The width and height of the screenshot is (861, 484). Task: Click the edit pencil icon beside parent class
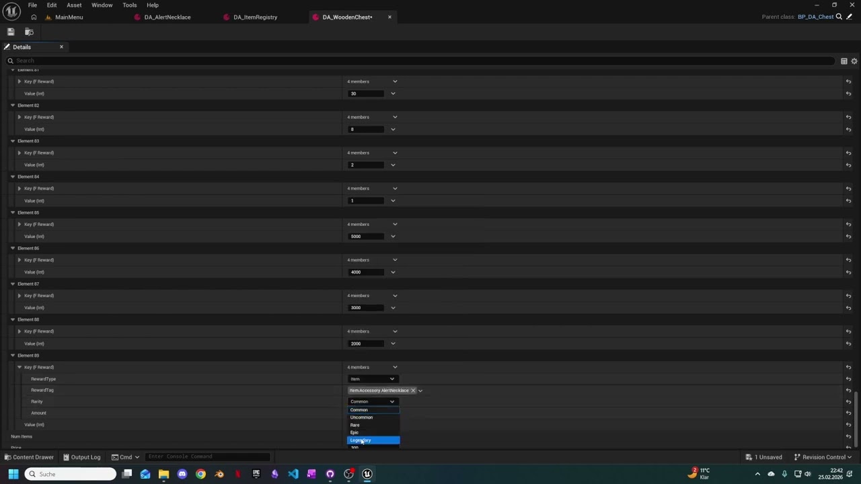[x=849, y=17]
